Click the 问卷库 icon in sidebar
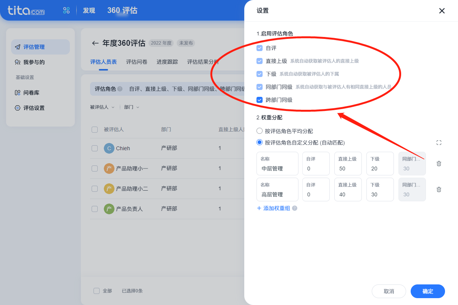Screen dimensions: 458x305 point(18,93)
